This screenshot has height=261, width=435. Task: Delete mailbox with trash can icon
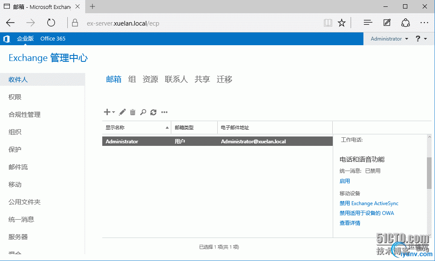pos(133,112)
